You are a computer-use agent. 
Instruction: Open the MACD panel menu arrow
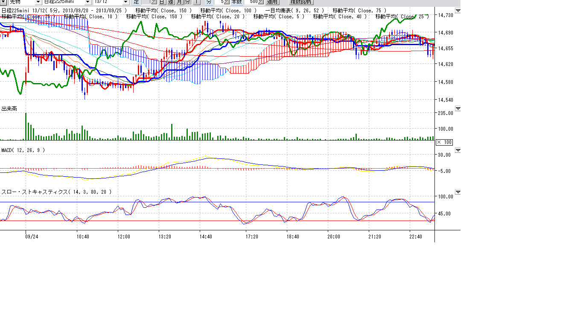pos(458,150)
